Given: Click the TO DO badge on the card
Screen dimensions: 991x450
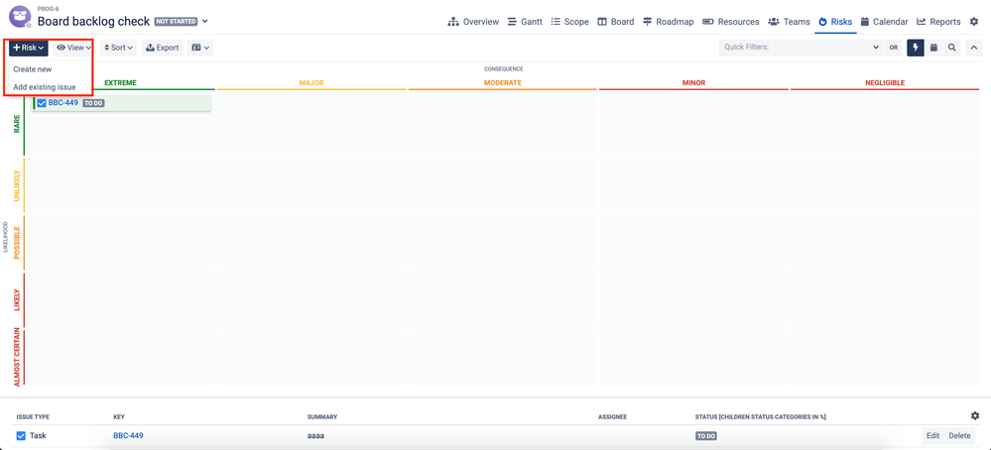Looking at the screenshot, I should click(93, 103).
